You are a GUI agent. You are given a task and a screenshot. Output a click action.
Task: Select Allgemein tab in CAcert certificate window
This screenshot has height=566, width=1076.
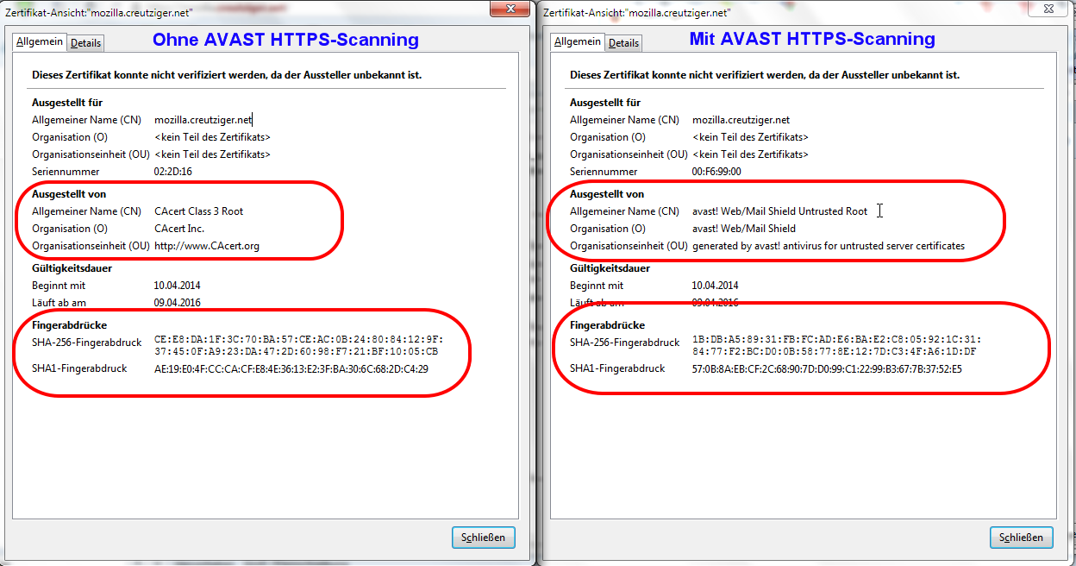(41, 41)
